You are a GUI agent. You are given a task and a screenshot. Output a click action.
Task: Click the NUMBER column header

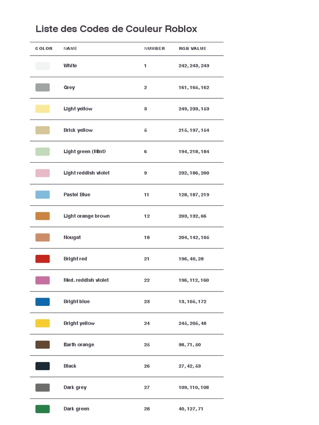point(155,49)
